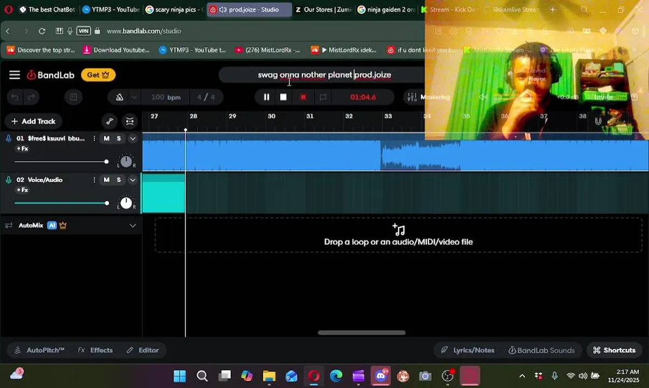Open the Lyrics/Notes panel
Viewport: 649px width, 388px height.
click(468, 350)
